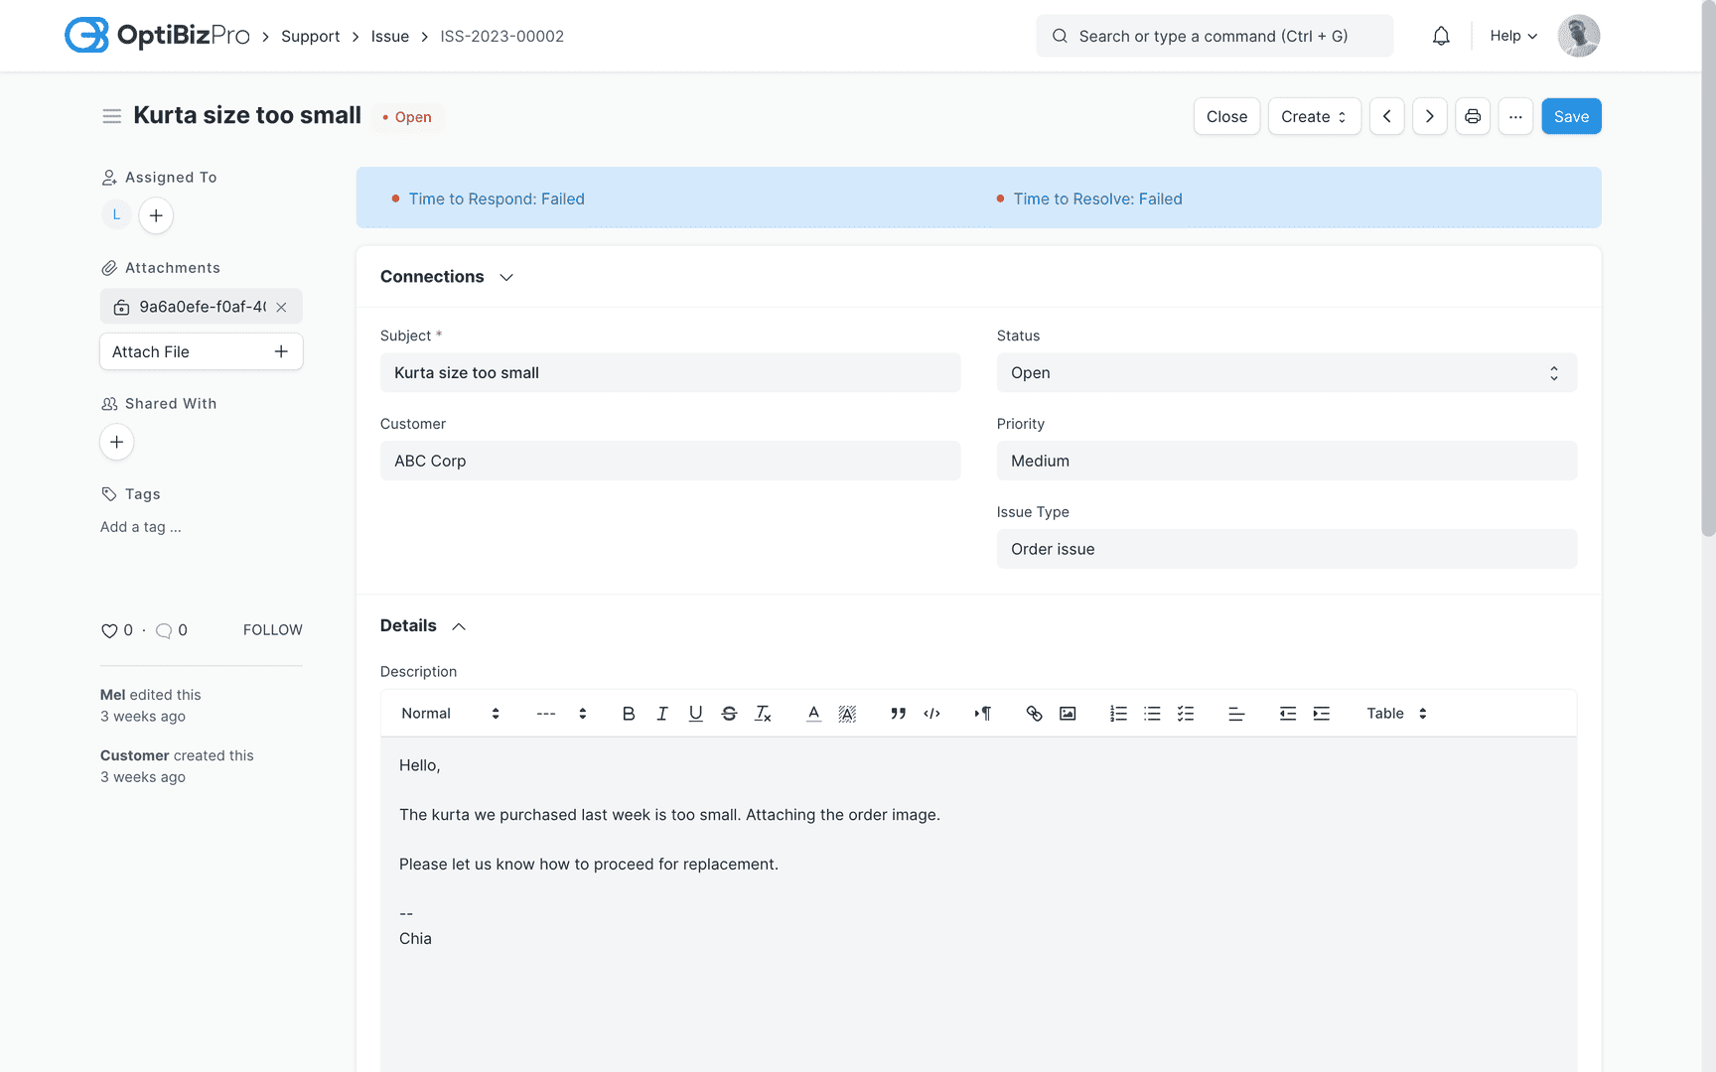Viewport: 1716px width, 1072px height.
Task: Print the issue using the printer icon
Action: [x=1473, y=116]
